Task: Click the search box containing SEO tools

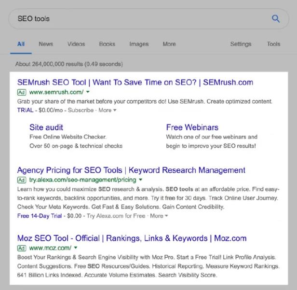Action: (x=140, y=19)
